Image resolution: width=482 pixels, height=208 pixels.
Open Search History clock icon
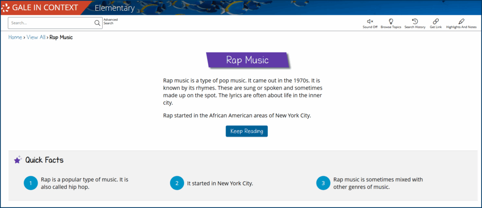(415, 21)
